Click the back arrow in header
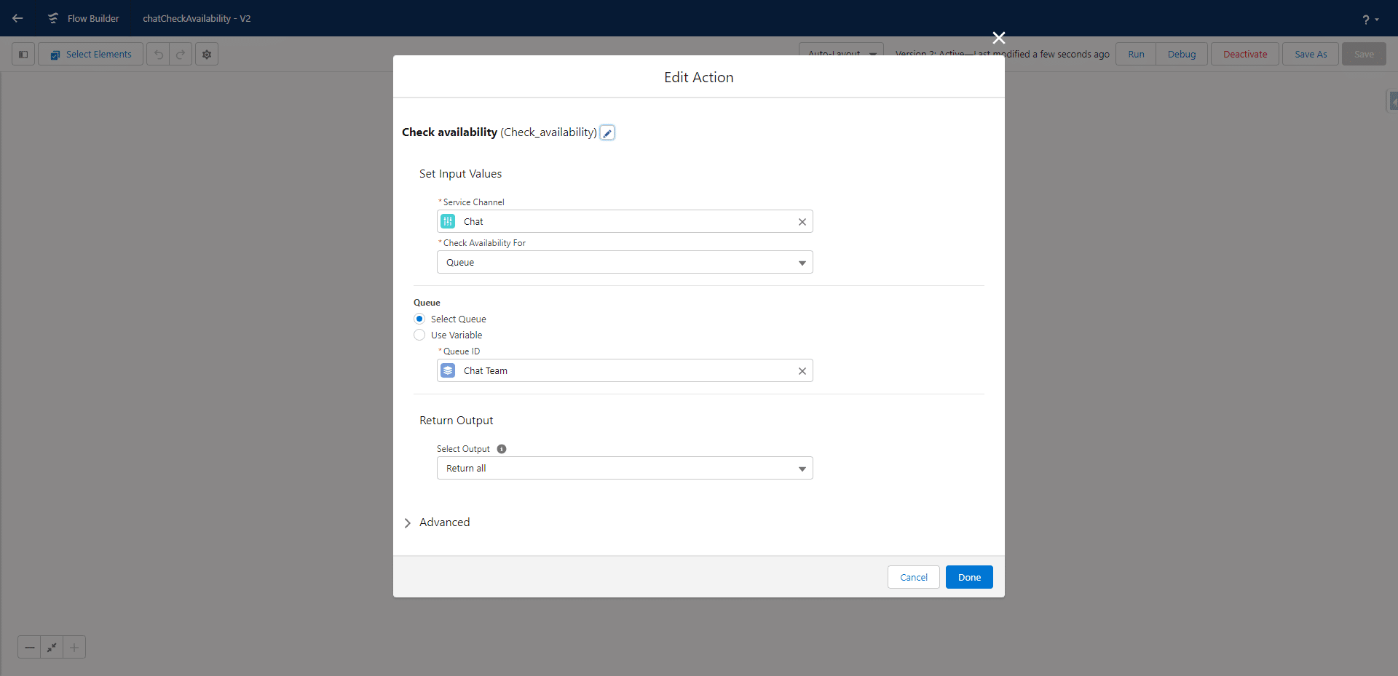 tap(17, 18)
